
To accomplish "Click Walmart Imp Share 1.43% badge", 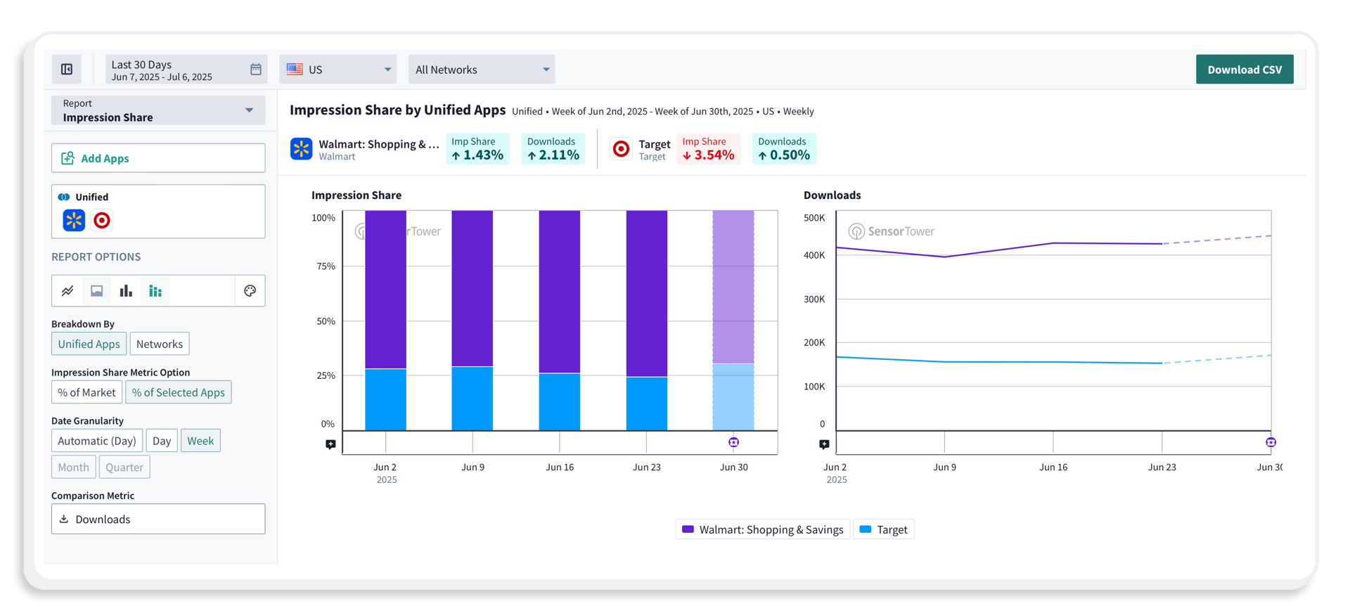I will click(x=477, y=148).
